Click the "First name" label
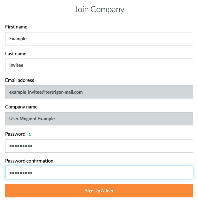The width and height of the screenshot is (198, 207). 16,27
